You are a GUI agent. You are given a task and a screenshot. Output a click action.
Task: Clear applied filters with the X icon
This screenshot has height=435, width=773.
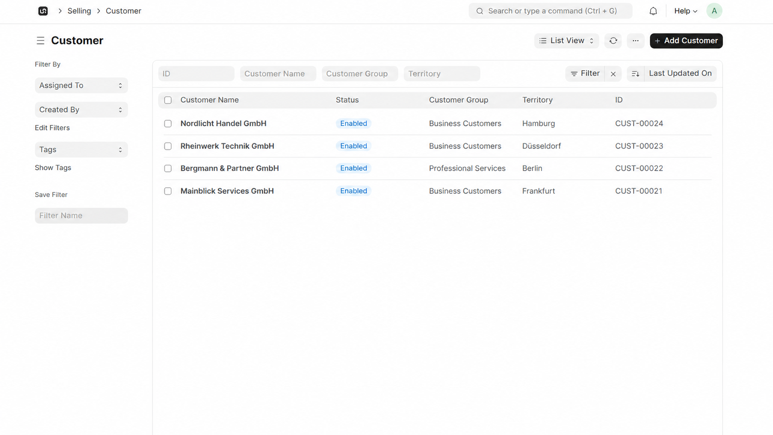point(613,74)
